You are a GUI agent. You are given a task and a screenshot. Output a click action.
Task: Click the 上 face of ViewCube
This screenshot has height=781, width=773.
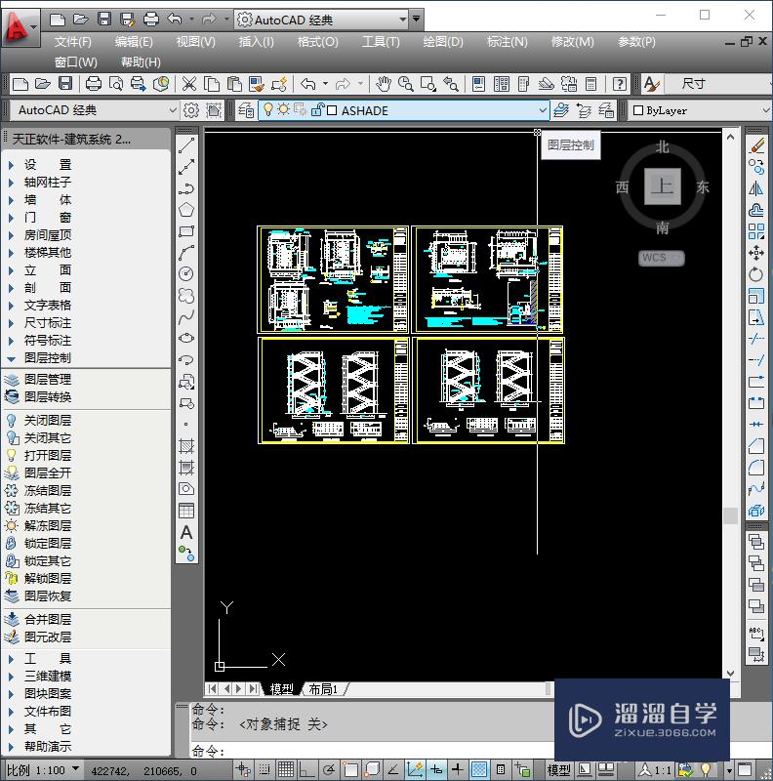pos(663,186)
